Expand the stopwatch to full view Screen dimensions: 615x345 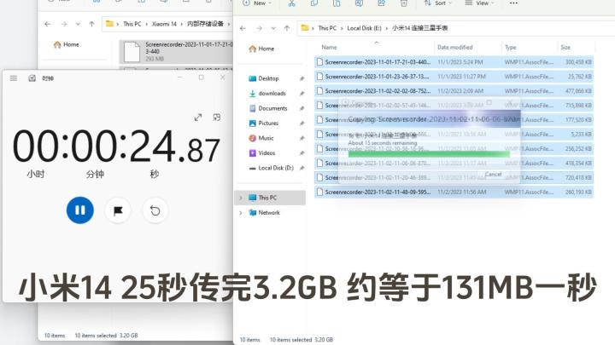point(197,118)
